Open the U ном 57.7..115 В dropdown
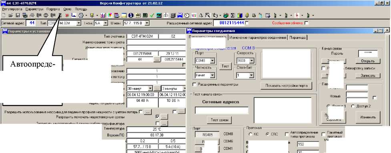The image size is (391, 153). [x=147, y=23]
